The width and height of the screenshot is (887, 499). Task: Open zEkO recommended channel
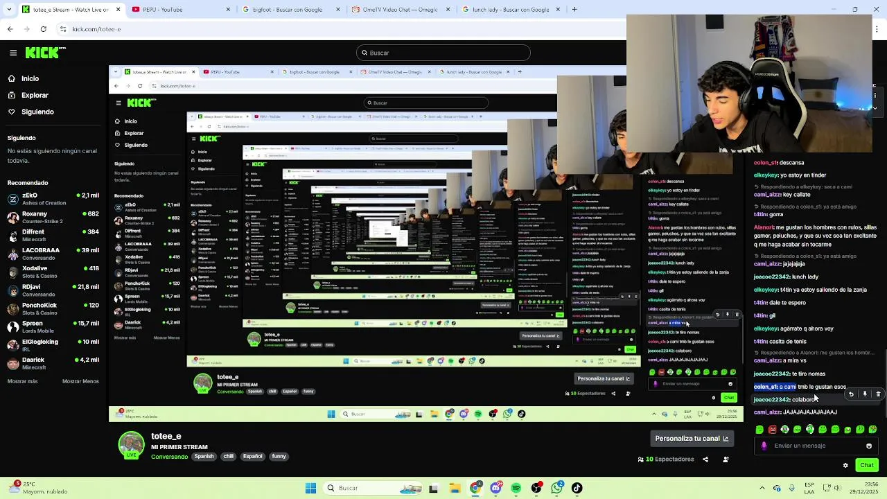pyautogui.click(x=53, y=198)
